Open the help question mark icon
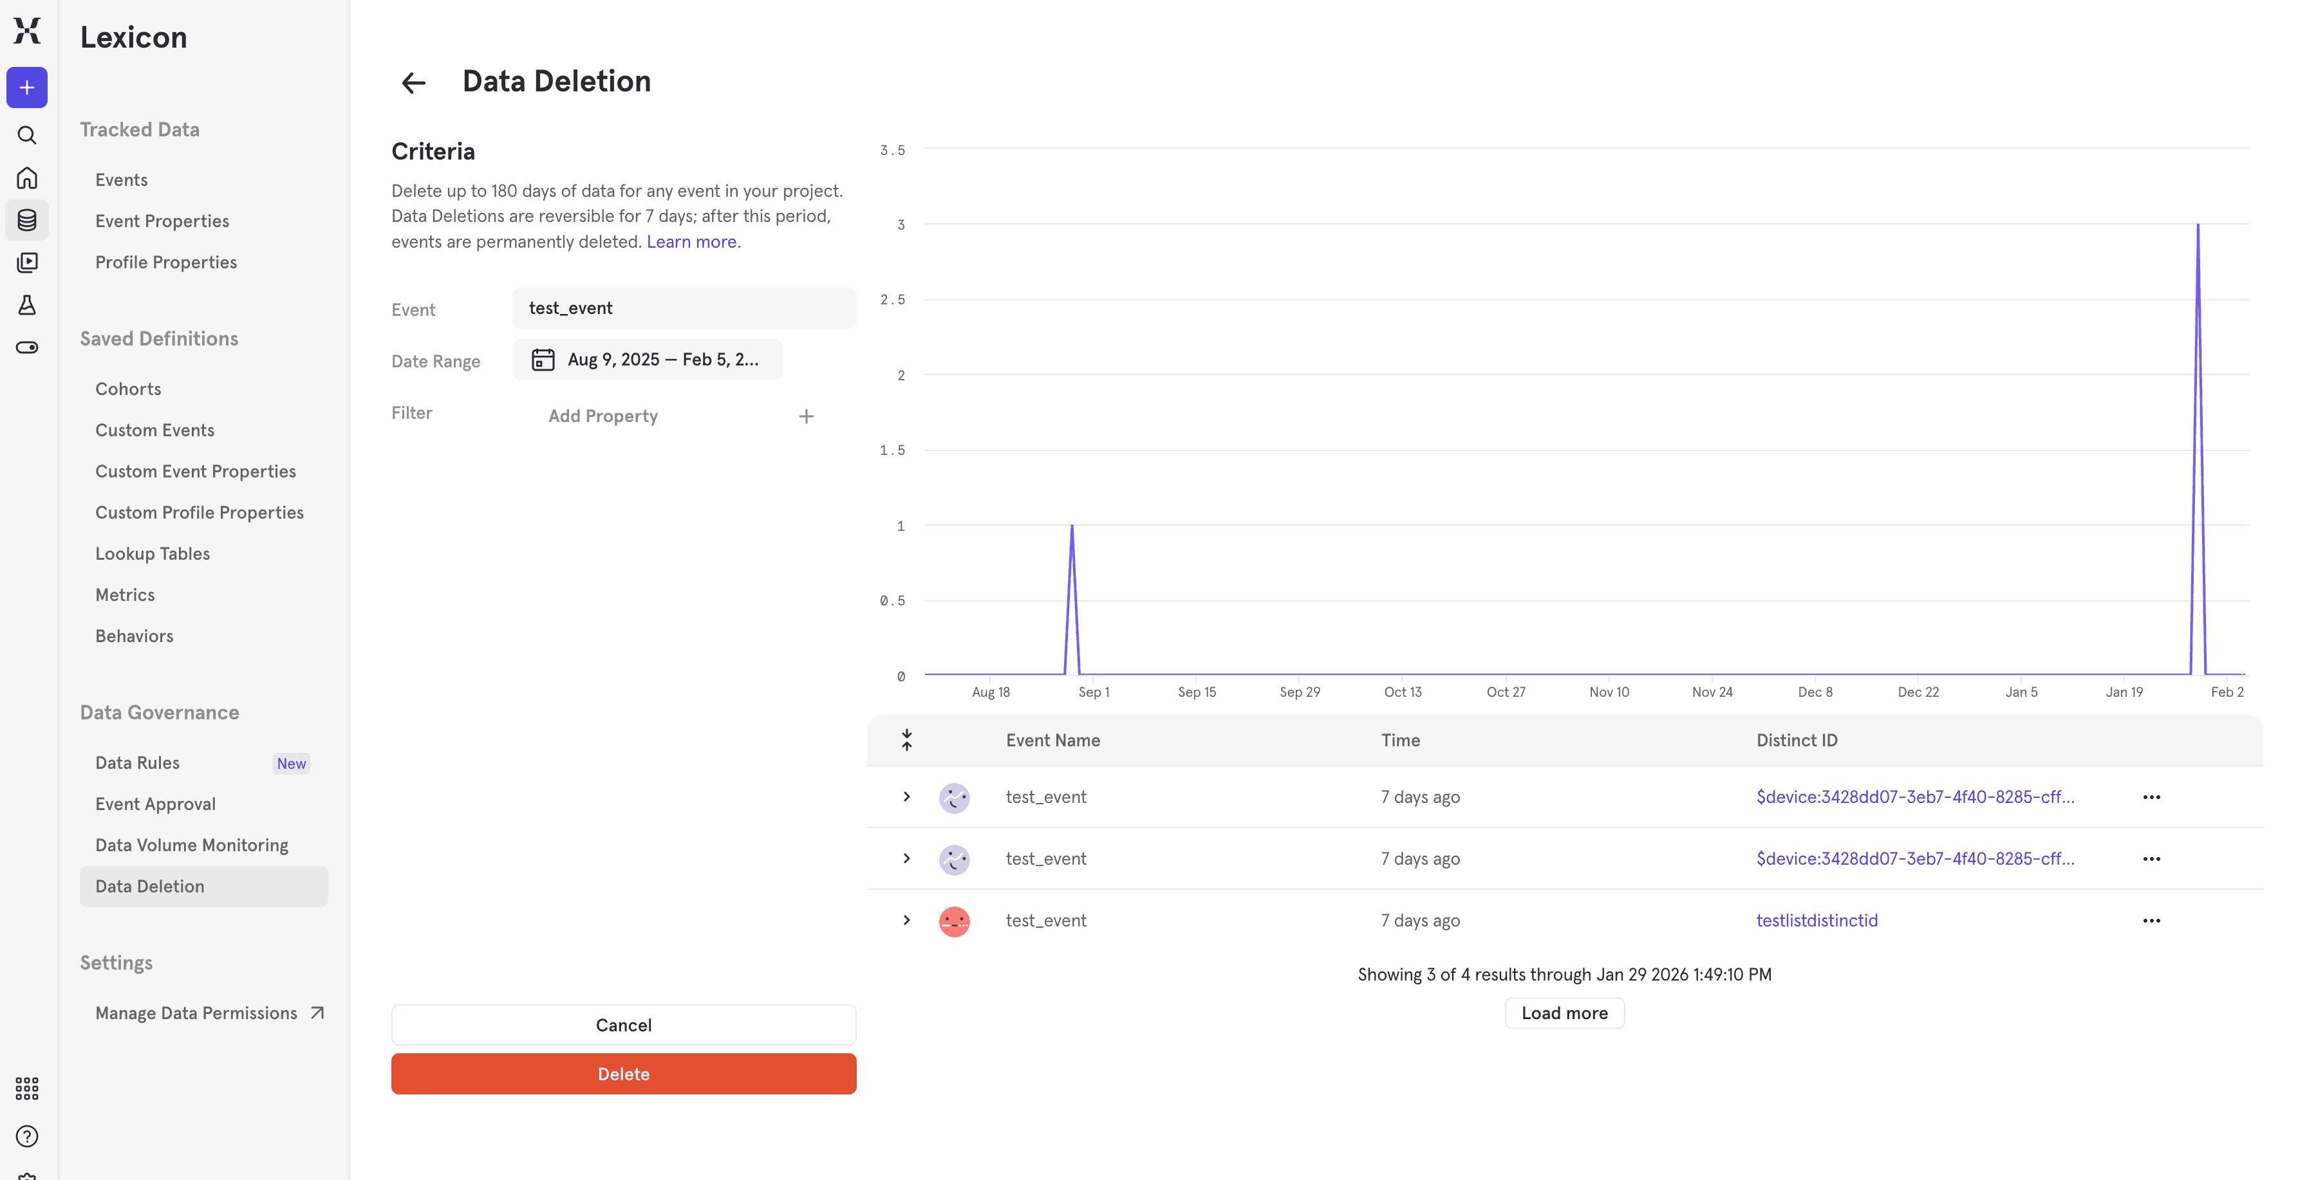2298x1180 pixels. (x=27, y=1136)
